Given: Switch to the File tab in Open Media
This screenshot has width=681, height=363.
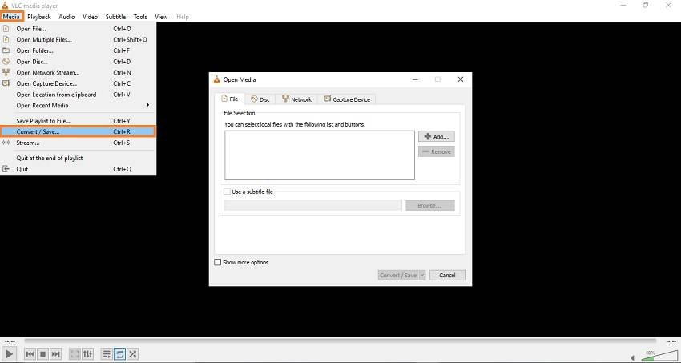Looking at the screenshot, I should tap(230, 99).
